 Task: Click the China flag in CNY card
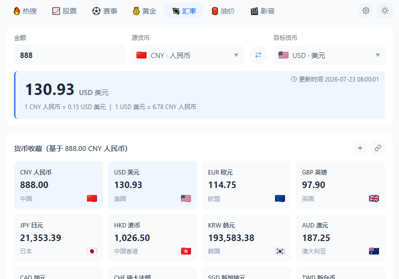tap(92, 198)
